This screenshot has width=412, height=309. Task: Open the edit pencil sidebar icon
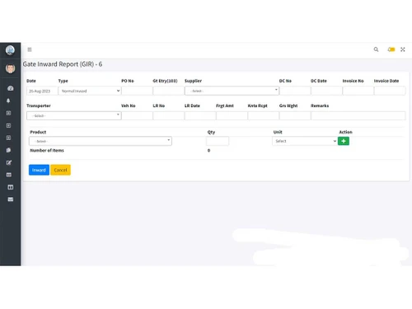coord(9,162)
